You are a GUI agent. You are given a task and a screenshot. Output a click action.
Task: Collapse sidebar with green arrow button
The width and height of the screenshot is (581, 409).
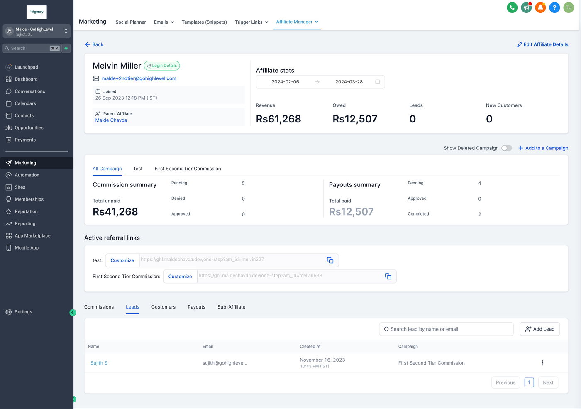click(73, 313)
